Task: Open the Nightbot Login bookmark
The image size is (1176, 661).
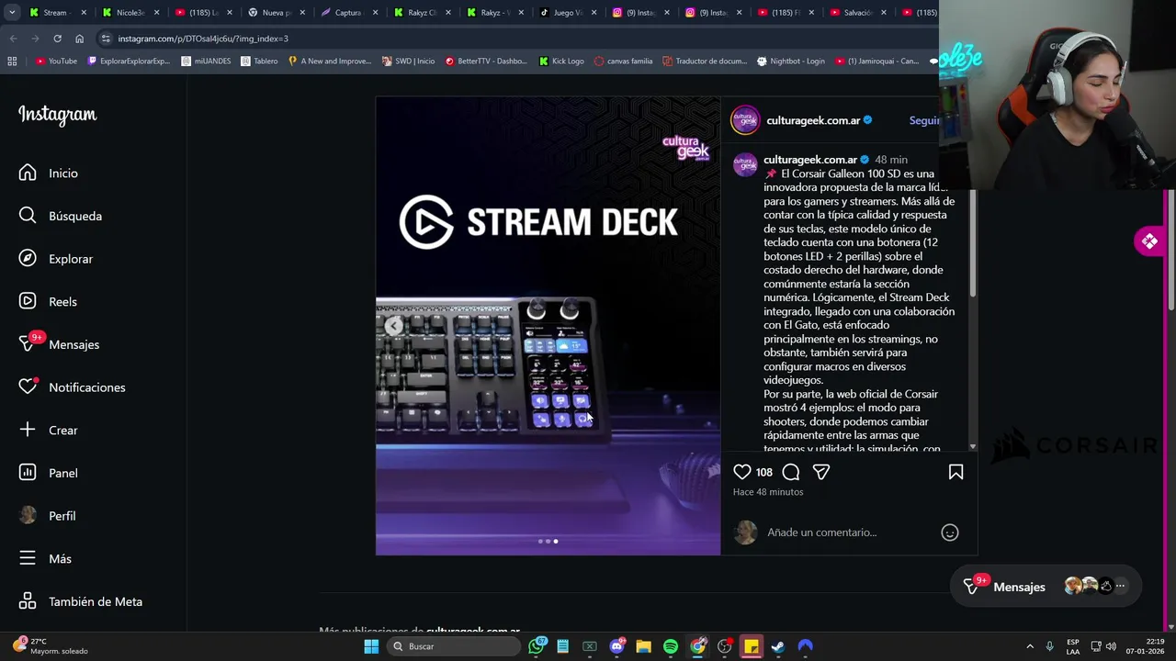Action: [x=791, y=62]
